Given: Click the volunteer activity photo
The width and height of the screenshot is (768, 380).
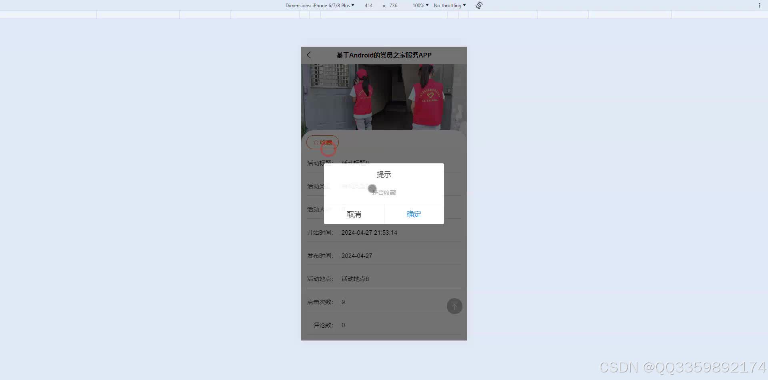Looking at the screenshot, I should click(x=384, y=97).
